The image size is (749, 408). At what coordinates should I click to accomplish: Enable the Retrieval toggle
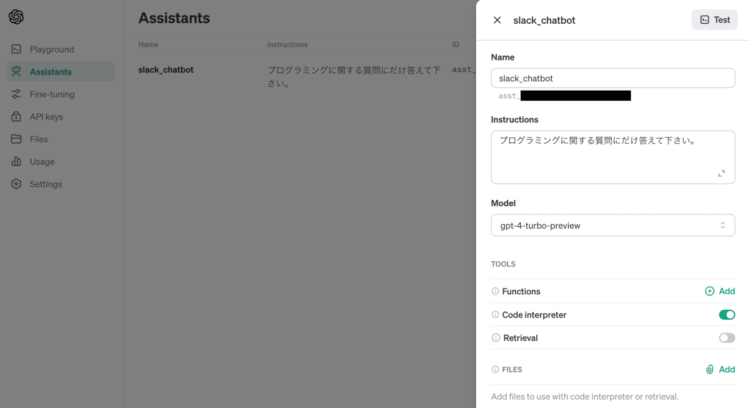727,338
